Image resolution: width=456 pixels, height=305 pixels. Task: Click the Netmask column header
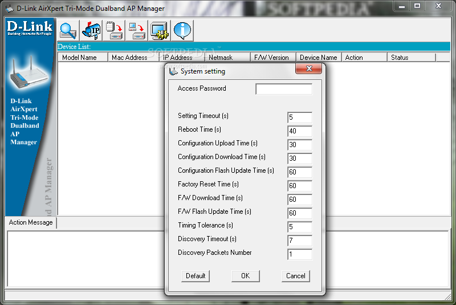click(227, 58)
